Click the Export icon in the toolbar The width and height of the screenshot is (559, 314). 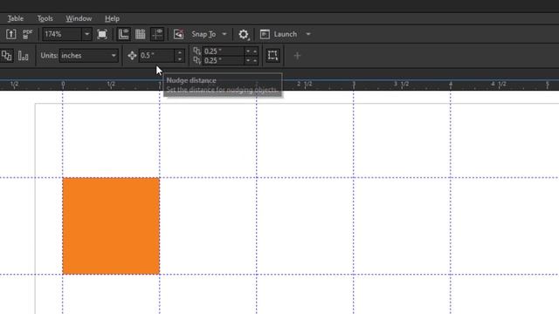click(x=11, y=34)
